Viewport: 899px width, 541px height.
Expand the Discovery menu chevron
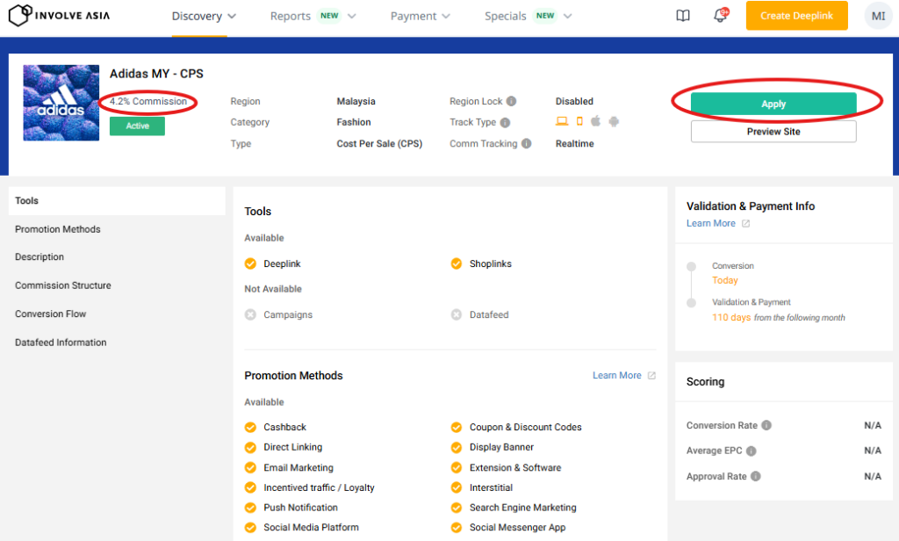[232, 16]
